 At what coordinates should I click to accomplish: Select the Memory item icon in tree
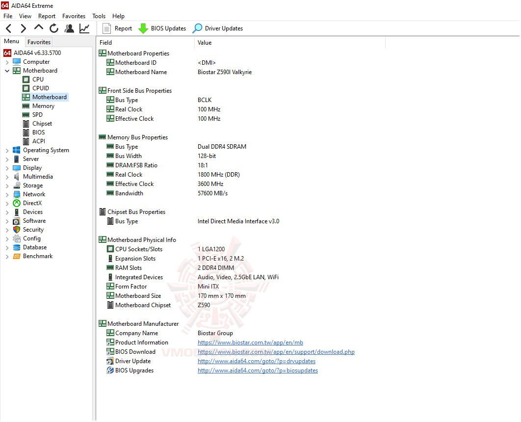point(26,106)
